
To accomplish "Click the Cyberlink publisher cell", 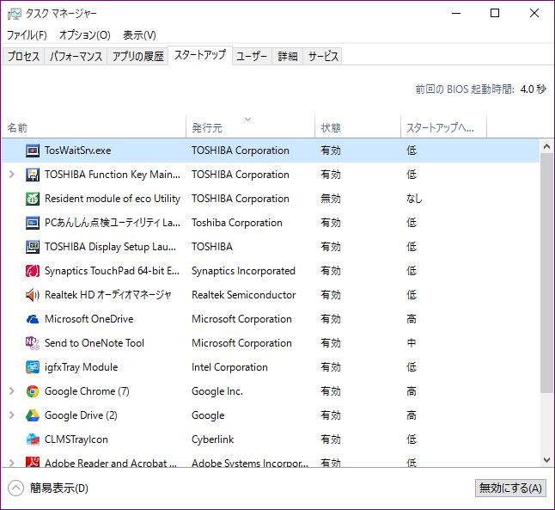I will click(x=213, y=439).
